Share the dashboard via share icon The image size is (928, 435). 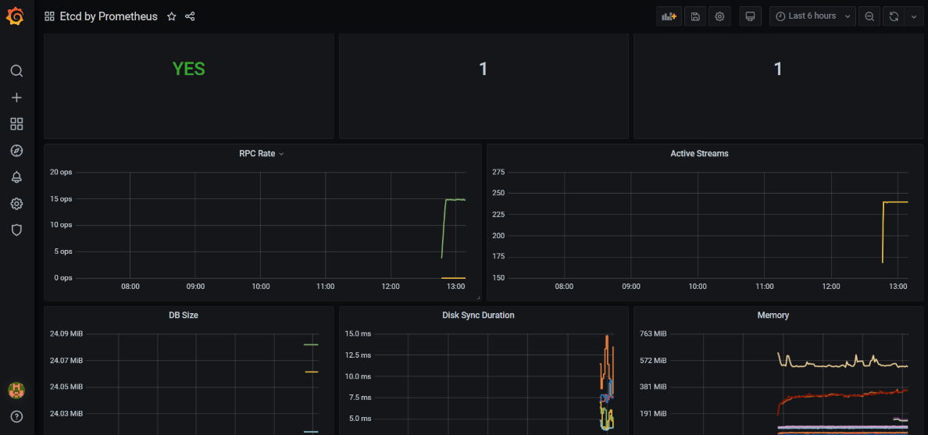190,16
